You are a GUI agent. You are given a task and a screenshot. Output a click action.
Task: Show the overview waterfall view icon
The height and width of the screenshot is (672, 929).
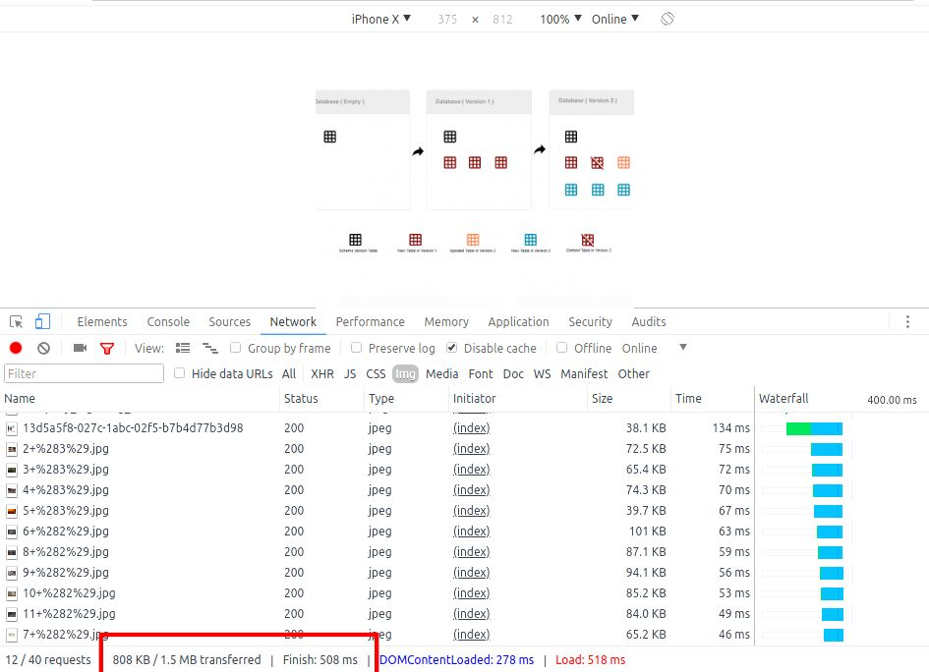click(x=209, y=348)
